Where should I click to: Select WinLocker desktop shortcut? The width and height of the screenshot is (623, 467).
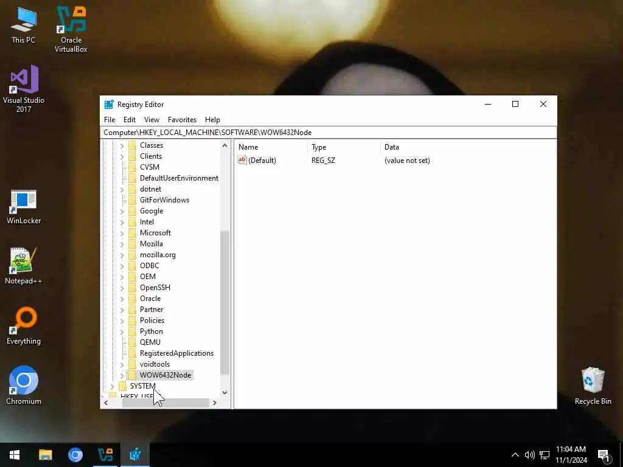tap(24, 207)
